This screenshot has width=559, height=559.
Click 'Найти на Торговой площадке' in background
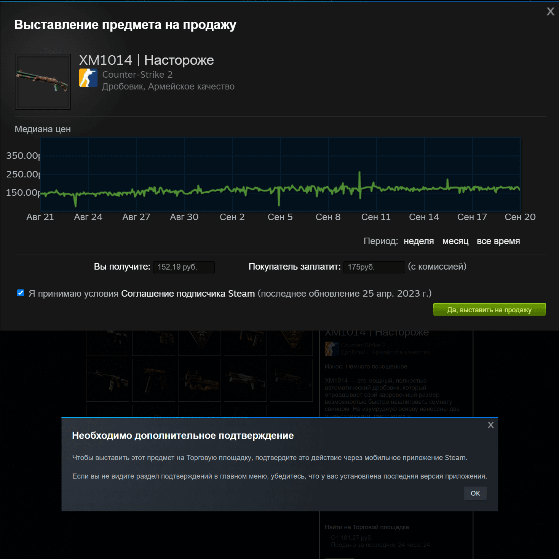367,527
